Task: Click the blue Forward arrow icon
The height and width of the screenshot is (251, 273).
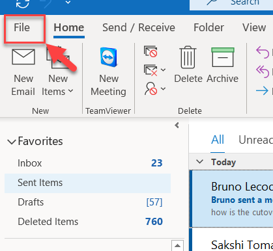Action: point(262,91)
